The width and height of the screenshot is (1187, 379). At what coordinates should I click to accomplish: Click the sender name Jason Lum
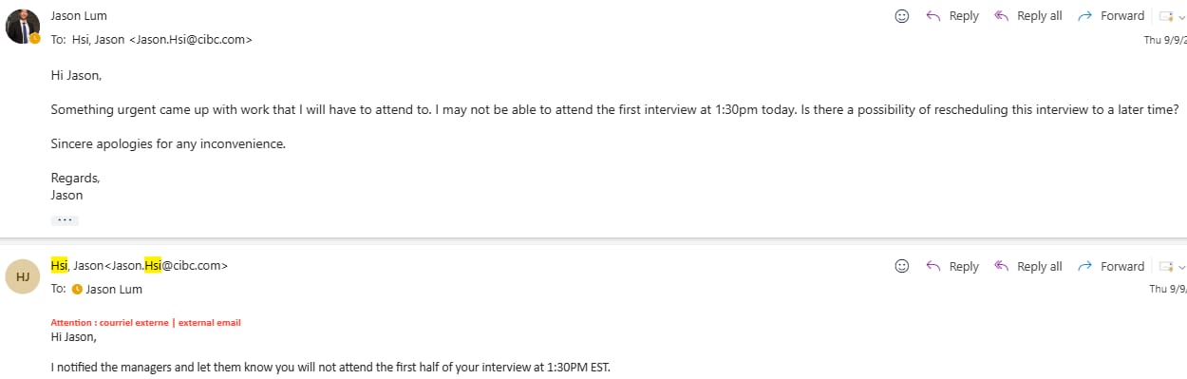coord(79,16)
